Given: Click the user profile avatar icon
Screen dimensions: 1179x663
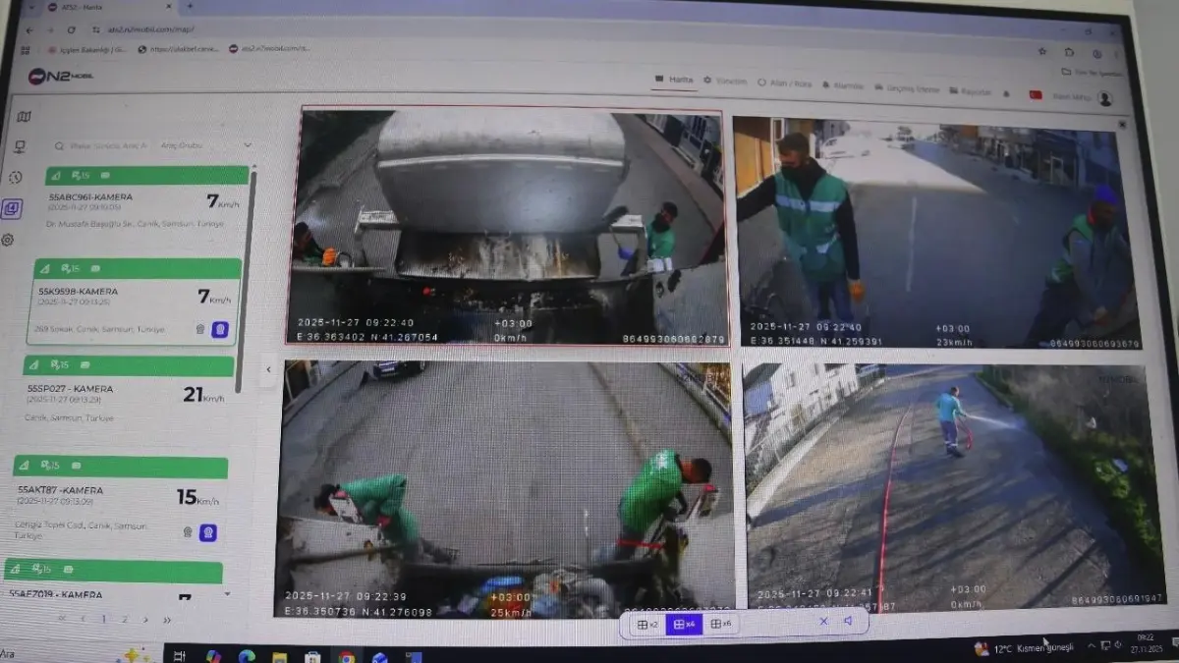Looking at the screenshot, I should click(1104, 98).
